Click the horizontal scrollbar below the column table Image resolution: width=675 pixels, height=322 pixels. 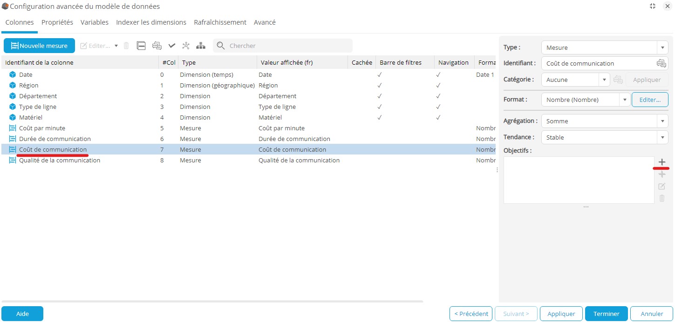(x=212, y=302)
